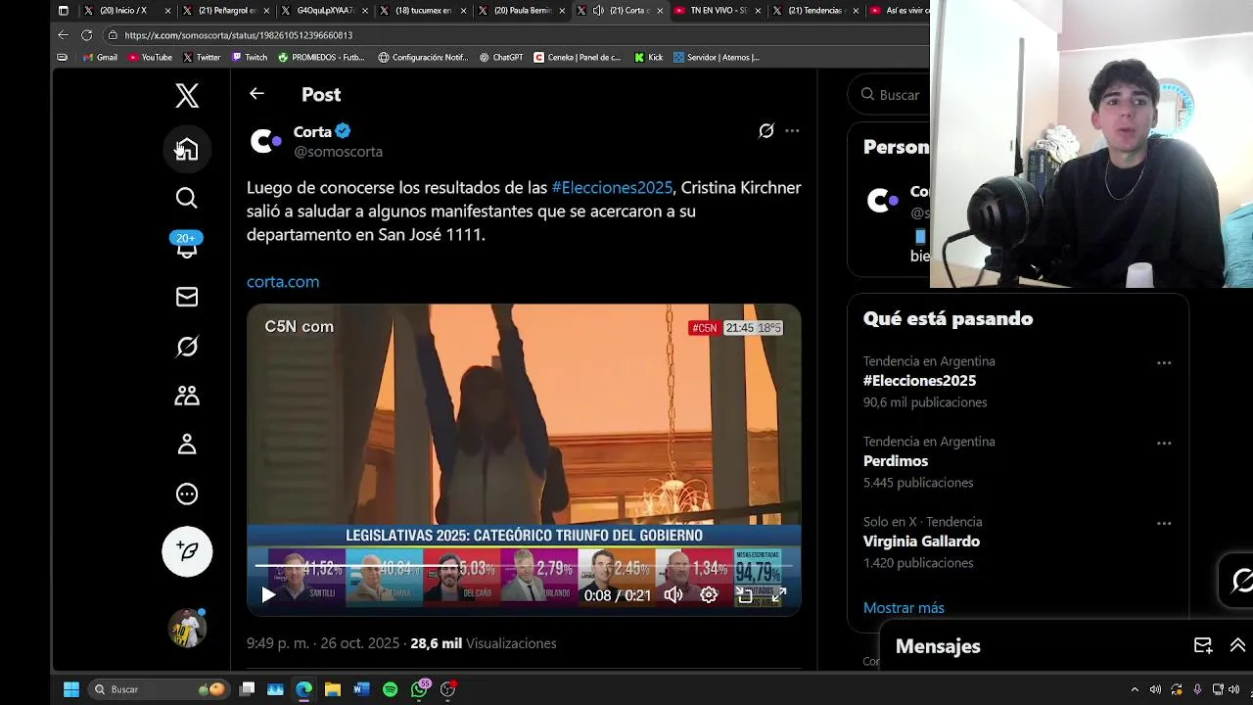The height and width of the screenshot is (705, 1253).
Task: Click browser back arrow
Action: (x=64, y=35)
